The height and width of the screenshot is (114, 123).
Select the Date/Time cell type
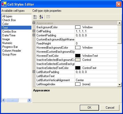click(x=16, y=35)
